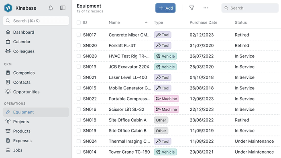
Task: Click the Other tag on Site Office Cabin A
Action: click(161, 120)
